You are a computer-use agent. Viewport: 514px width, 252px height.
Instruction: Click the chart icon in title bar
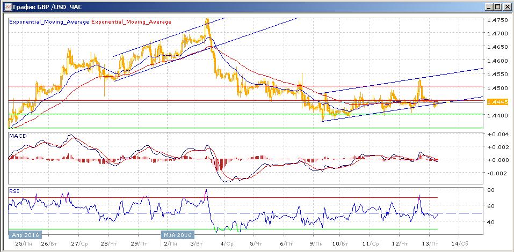(6, 6)
